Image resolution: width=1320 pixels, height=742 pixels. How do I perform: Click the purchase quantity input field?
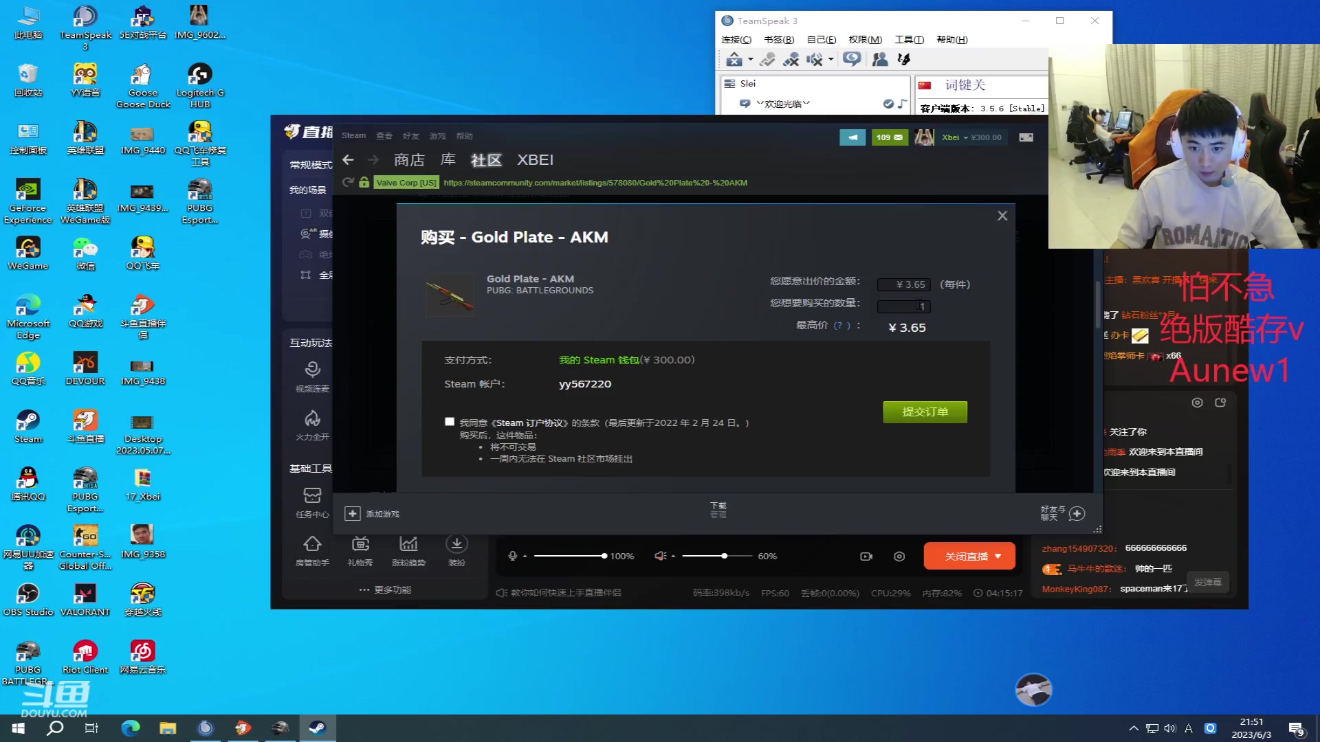(x=903, y=306)
